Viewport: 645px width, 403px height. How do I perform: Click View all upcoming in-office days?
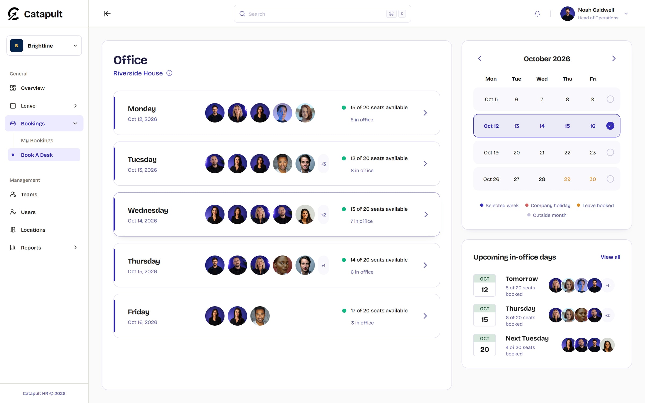610,257
